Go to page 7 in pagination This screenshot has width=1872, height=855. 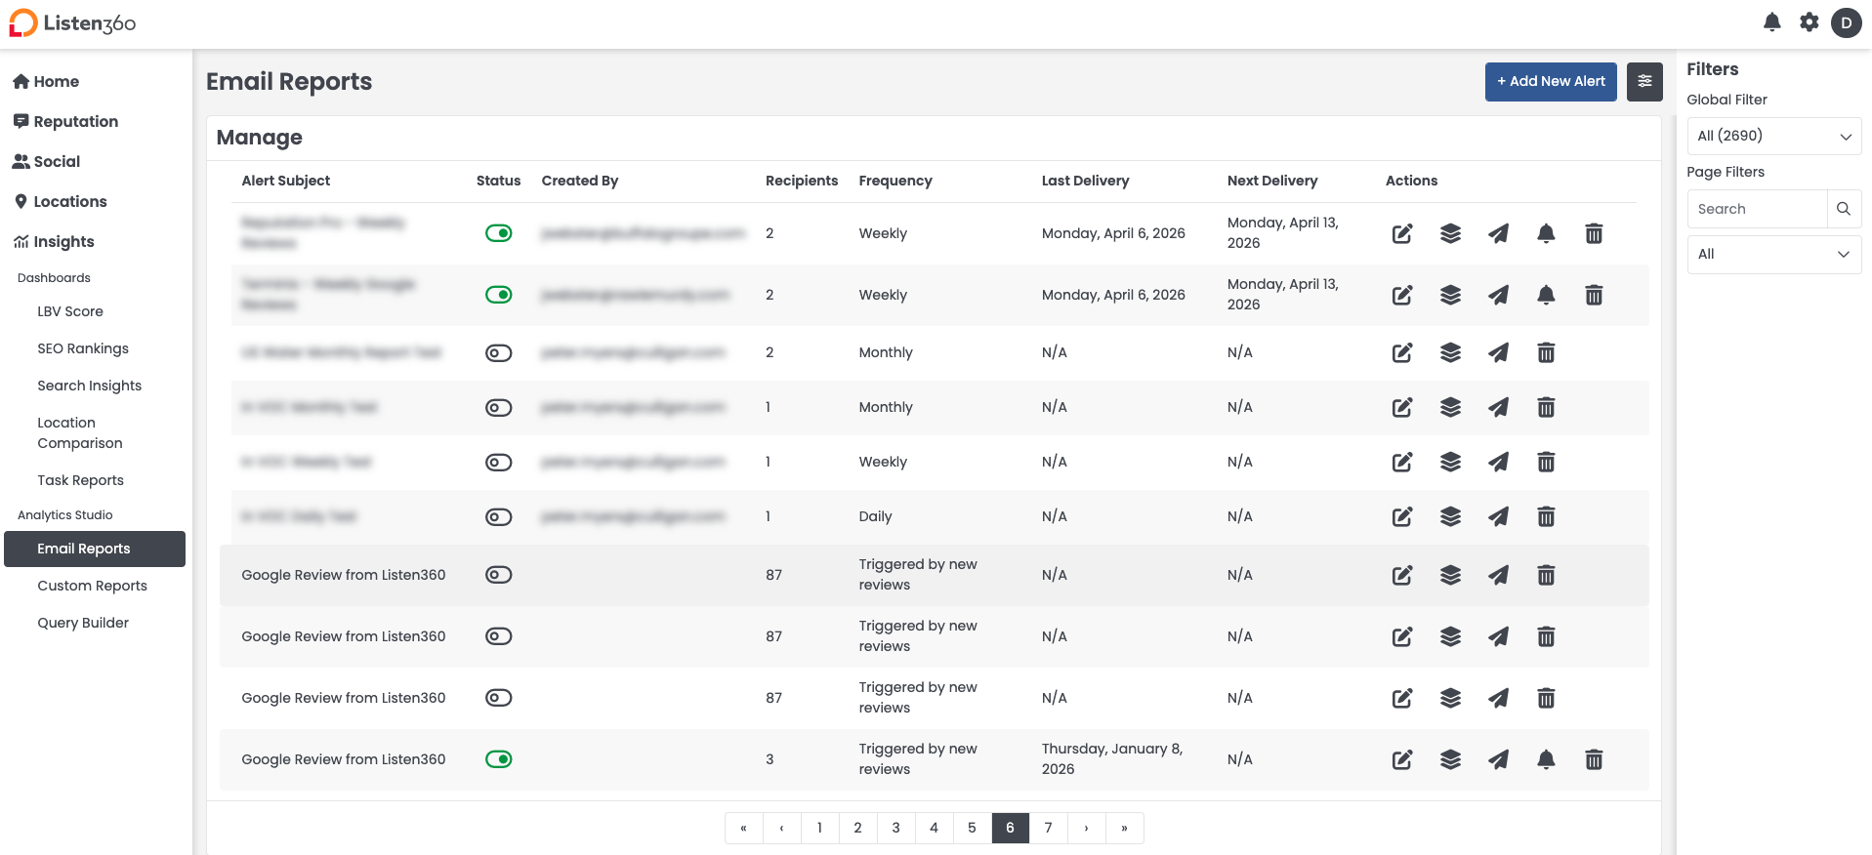point(1048,828)
